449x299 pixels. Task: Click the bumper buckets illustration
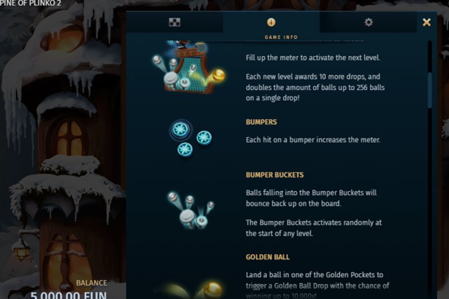pos(190,210)
